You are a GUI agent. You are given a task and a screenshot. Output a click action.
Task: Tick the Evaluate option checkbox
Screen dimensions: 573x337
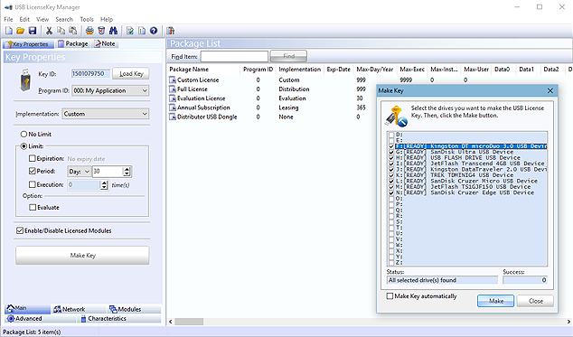(x=33, y=207)
